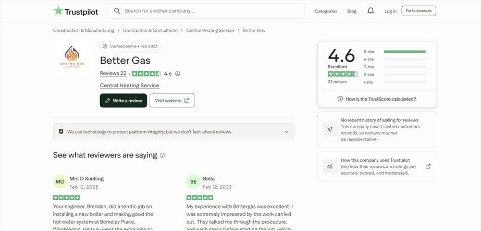Image resolution: width=481 pixels, height=231 pixels.
Task: Click Log in link
Action: point(390,11)
